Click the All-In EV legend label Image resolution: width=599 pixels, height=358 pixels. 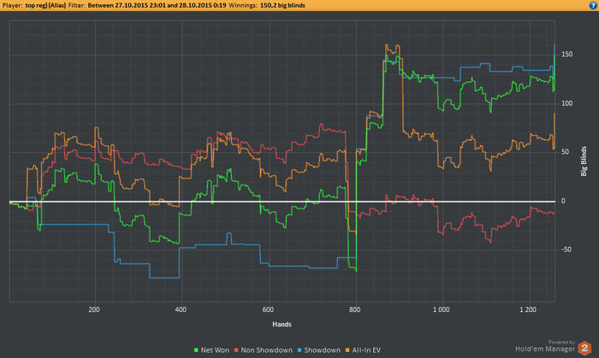(x=366, y=350)
